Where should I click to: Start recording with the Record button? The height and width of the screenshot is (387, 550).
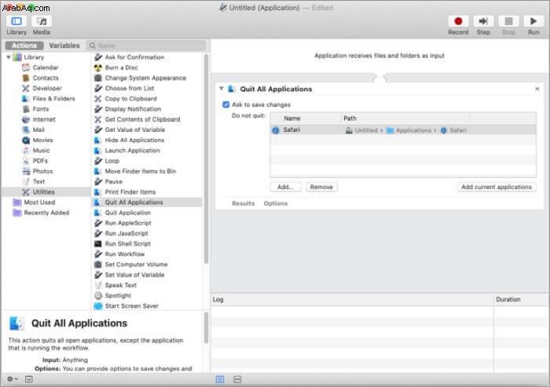(458, 21)
